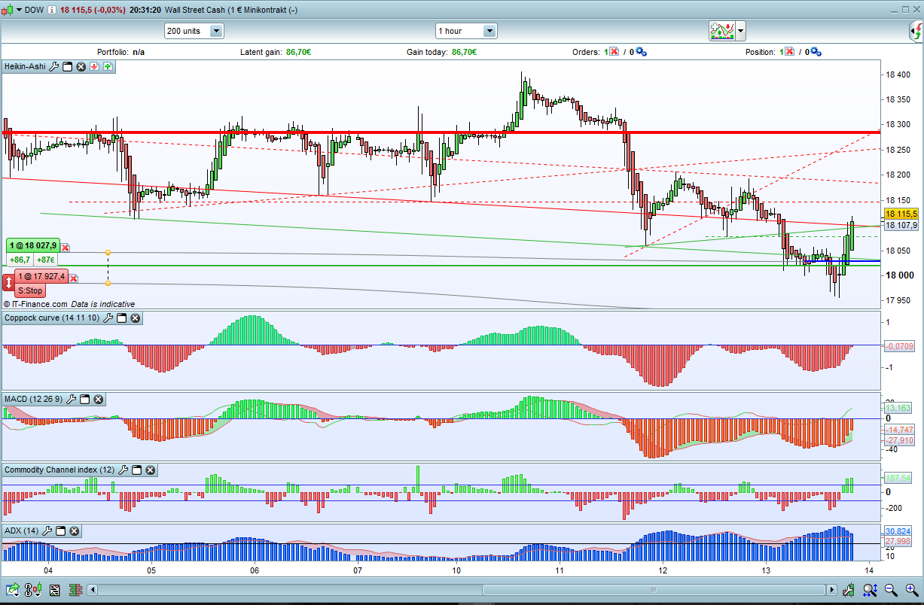The height and width of the screenshot is (605, 924).
Task: Click the IT-Finance.com copyright text
Action: pos(35,304)
